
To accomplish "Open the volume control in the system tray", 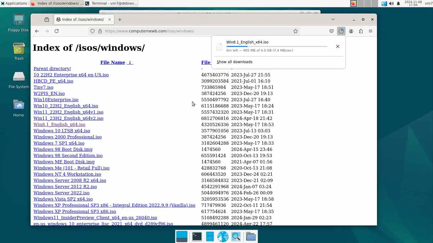I will (x=391, y=4).
